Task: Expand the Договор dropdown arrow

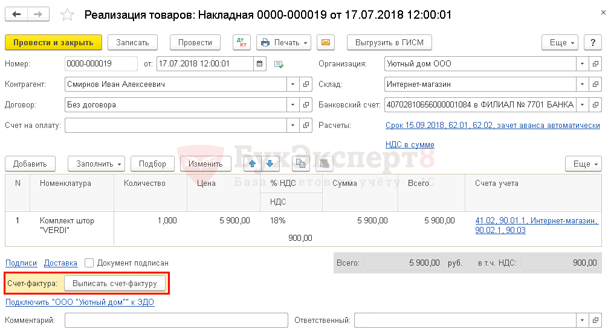Action: pos(293,105)
